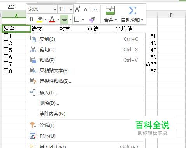Expand the font color dropdown arrow
The height and width of the screenshot is (148, 186).
tap(58, 19)
